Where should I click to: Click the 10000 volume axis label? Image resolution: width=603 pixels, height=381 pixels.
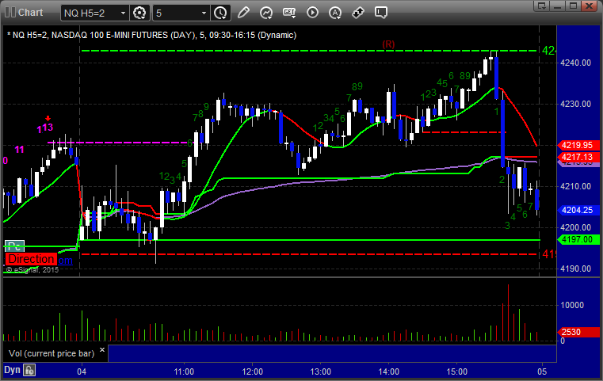click(x=572, y=305)
